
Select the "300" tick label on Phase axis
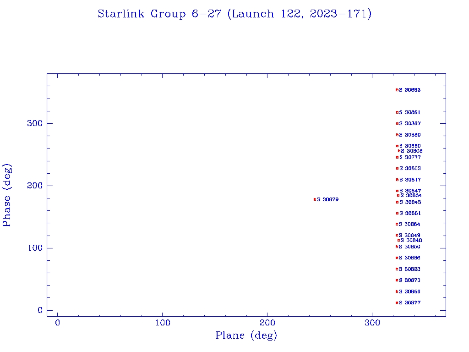[x=35, y=123]
